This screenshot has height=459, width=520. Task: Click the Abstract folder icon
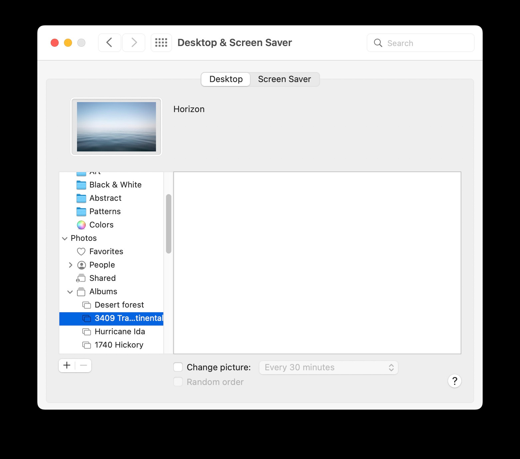[x=81, y=198]
